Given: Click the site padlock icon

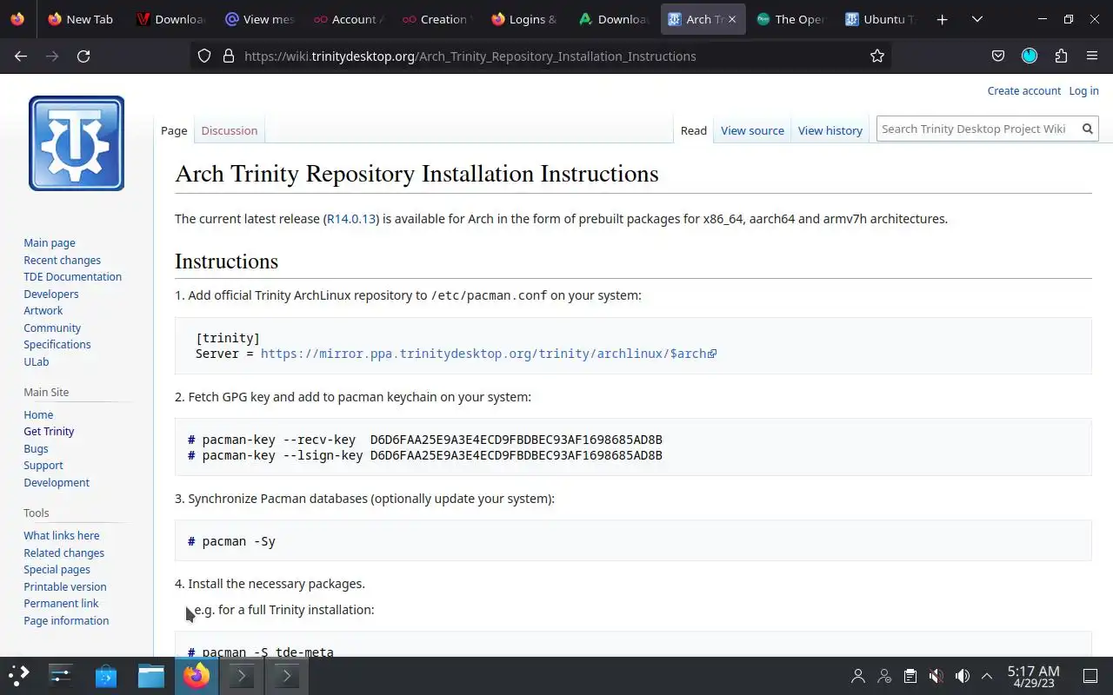Looking at the screenshot, I should (229, 56).
